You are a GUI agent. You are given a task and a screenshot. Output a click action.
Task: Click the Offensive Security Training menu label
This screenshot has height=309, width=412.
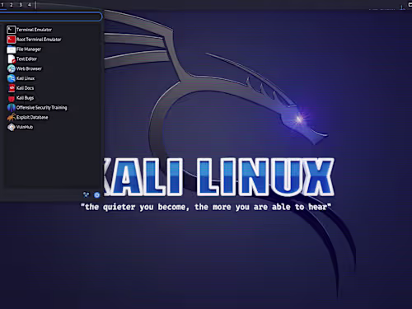42,108
